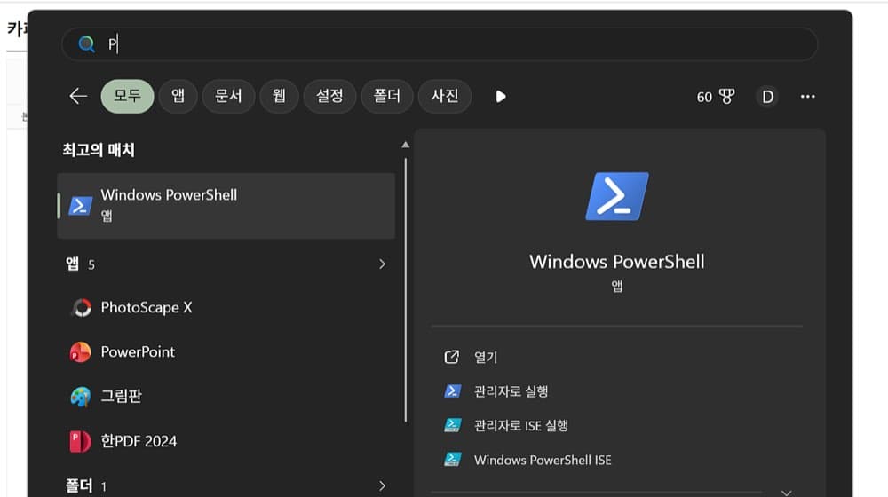Click the 열기 open-external icon
This screenshot has width=888, height=497.
[x=452, y=357]
